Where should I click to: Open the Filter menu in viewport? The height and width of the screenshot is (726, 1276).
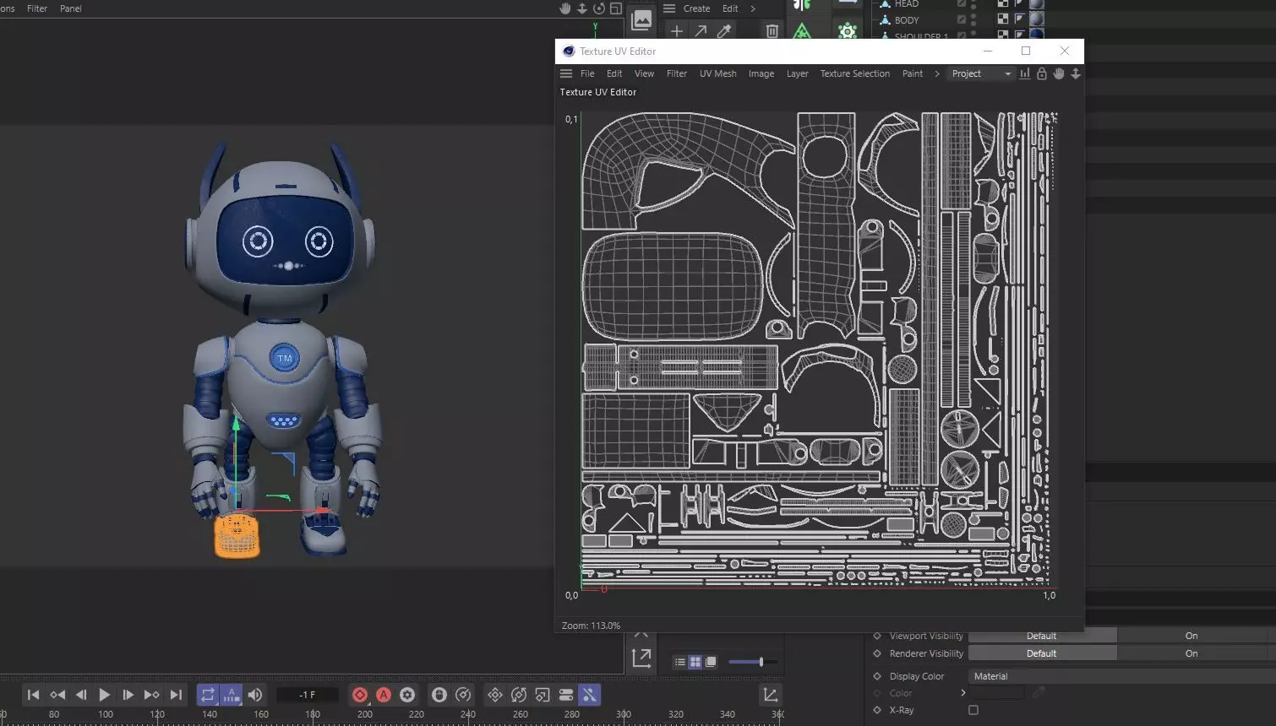(37, 8)
